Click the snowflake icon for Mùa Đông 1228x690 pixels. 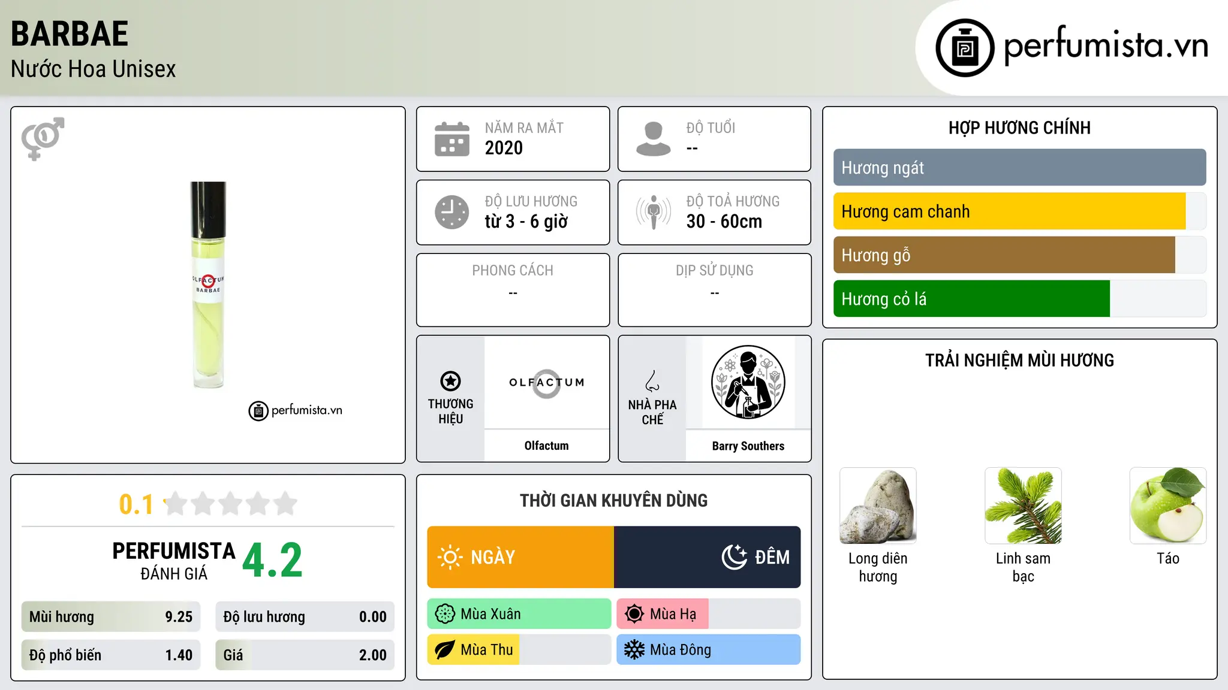point(634,650)
